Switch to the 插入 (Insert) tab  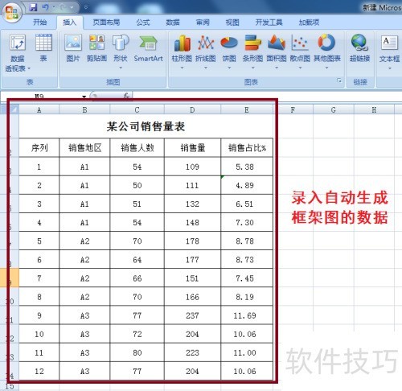tap(70, 23)
